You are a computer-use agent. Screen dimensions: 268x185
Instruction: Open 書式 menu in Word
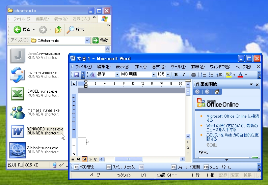point(159,67)
